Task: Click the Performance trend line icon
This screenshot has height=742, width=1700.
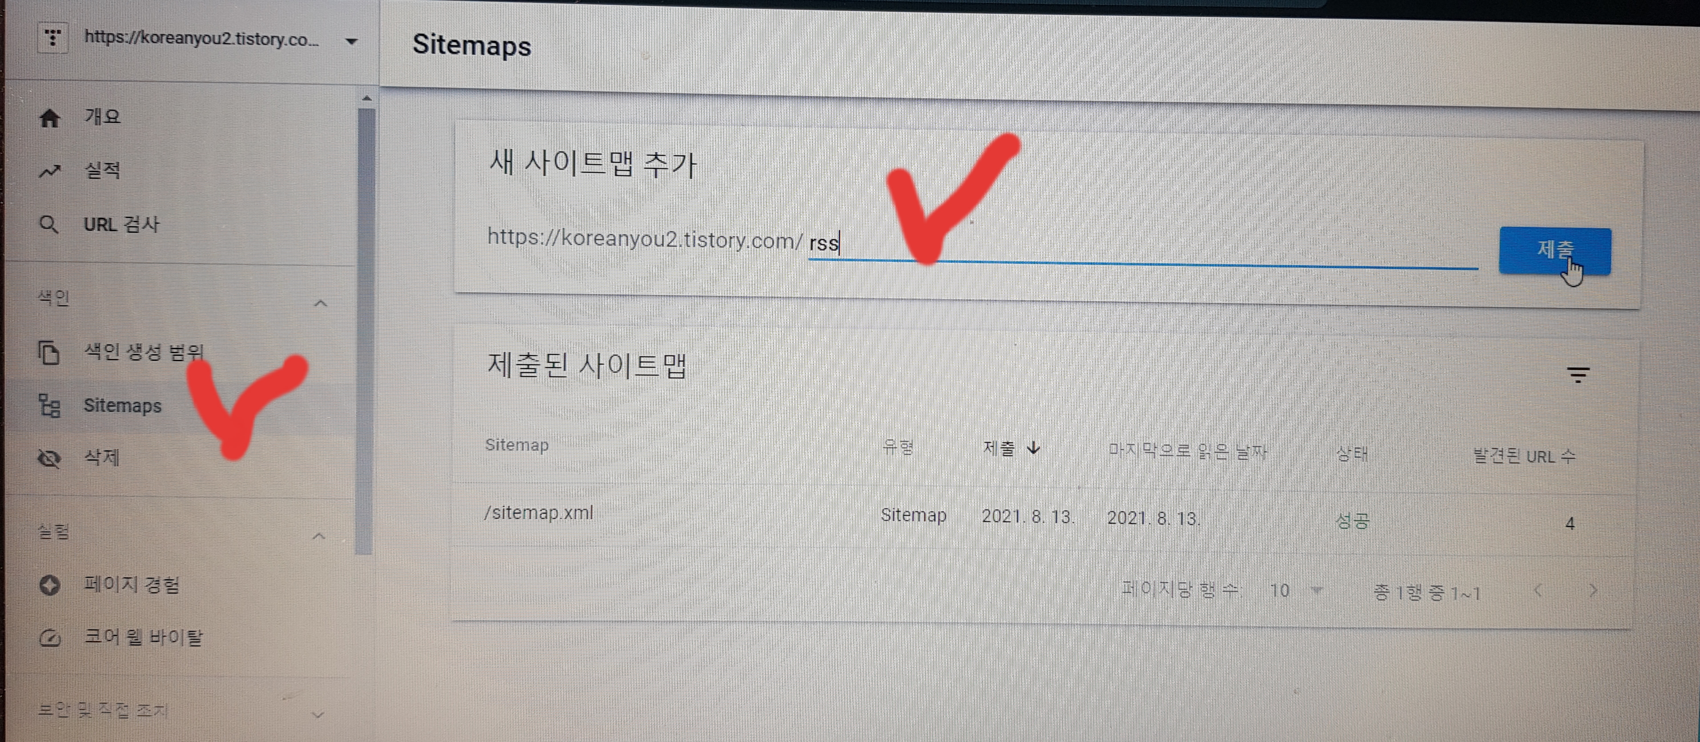Action: click(49, 172)
